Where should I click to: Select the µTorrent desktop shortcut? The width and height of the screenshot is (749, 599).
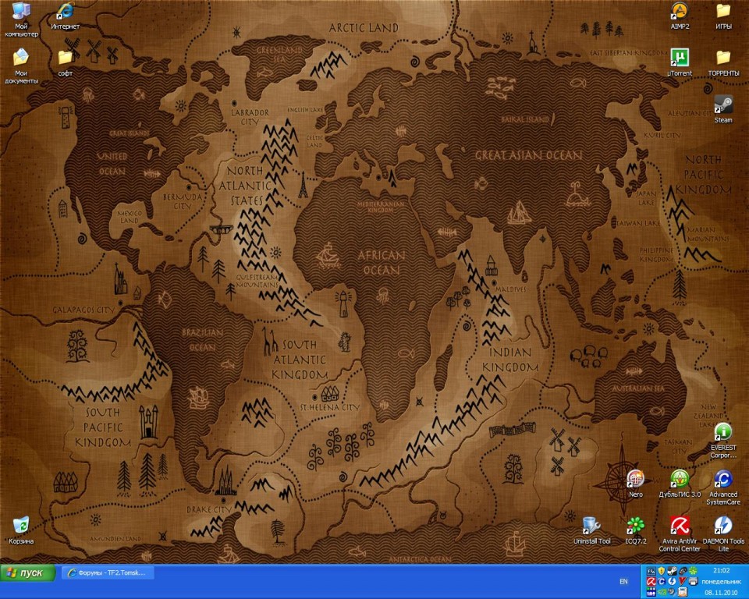tap(680, 62)
